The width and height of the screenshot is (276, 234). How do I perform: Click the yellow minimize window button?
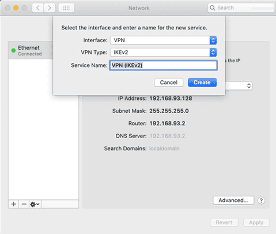pos(16,8)
